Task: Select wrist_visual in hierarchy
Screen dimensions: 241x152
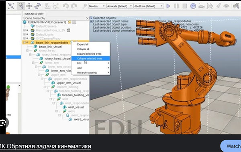Action: pos(76,107)
